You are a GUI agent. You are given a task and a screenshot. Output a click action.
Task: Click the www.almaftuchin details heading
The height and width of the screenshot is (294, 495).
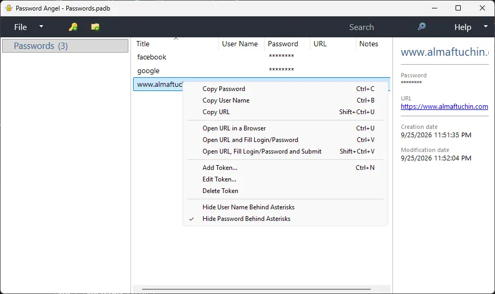click(445, 52)
